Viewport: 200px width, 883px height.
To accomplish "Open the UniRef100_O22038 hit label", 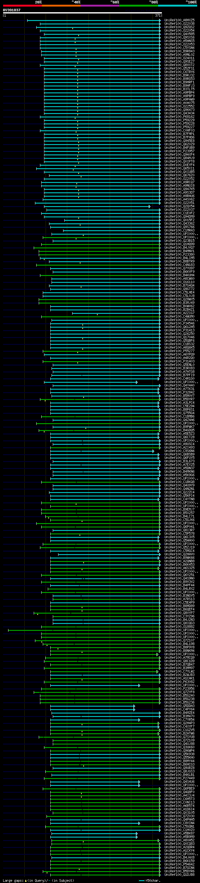I will click(x=179, y=24).
